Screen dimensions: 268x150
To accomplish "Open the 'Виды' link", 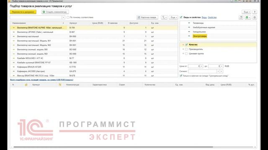I will 204,17.
